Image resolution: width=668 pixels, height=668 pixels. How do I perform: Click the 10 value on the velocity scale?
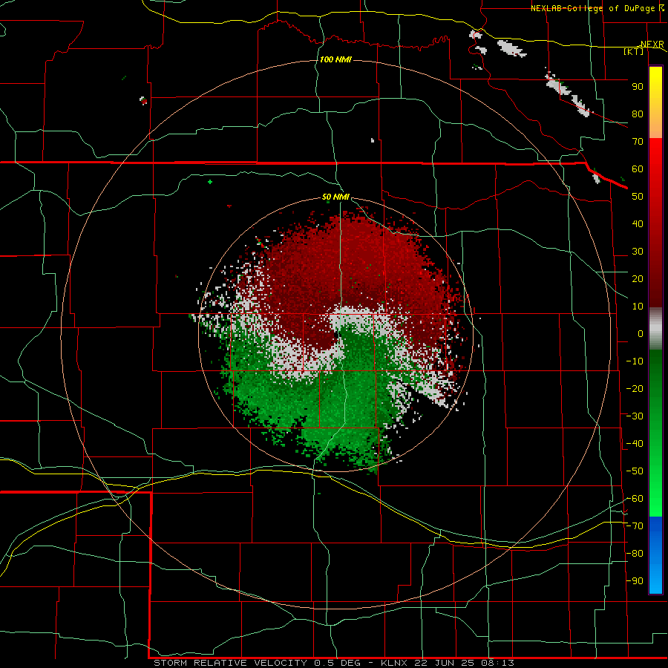click(638, 307)
